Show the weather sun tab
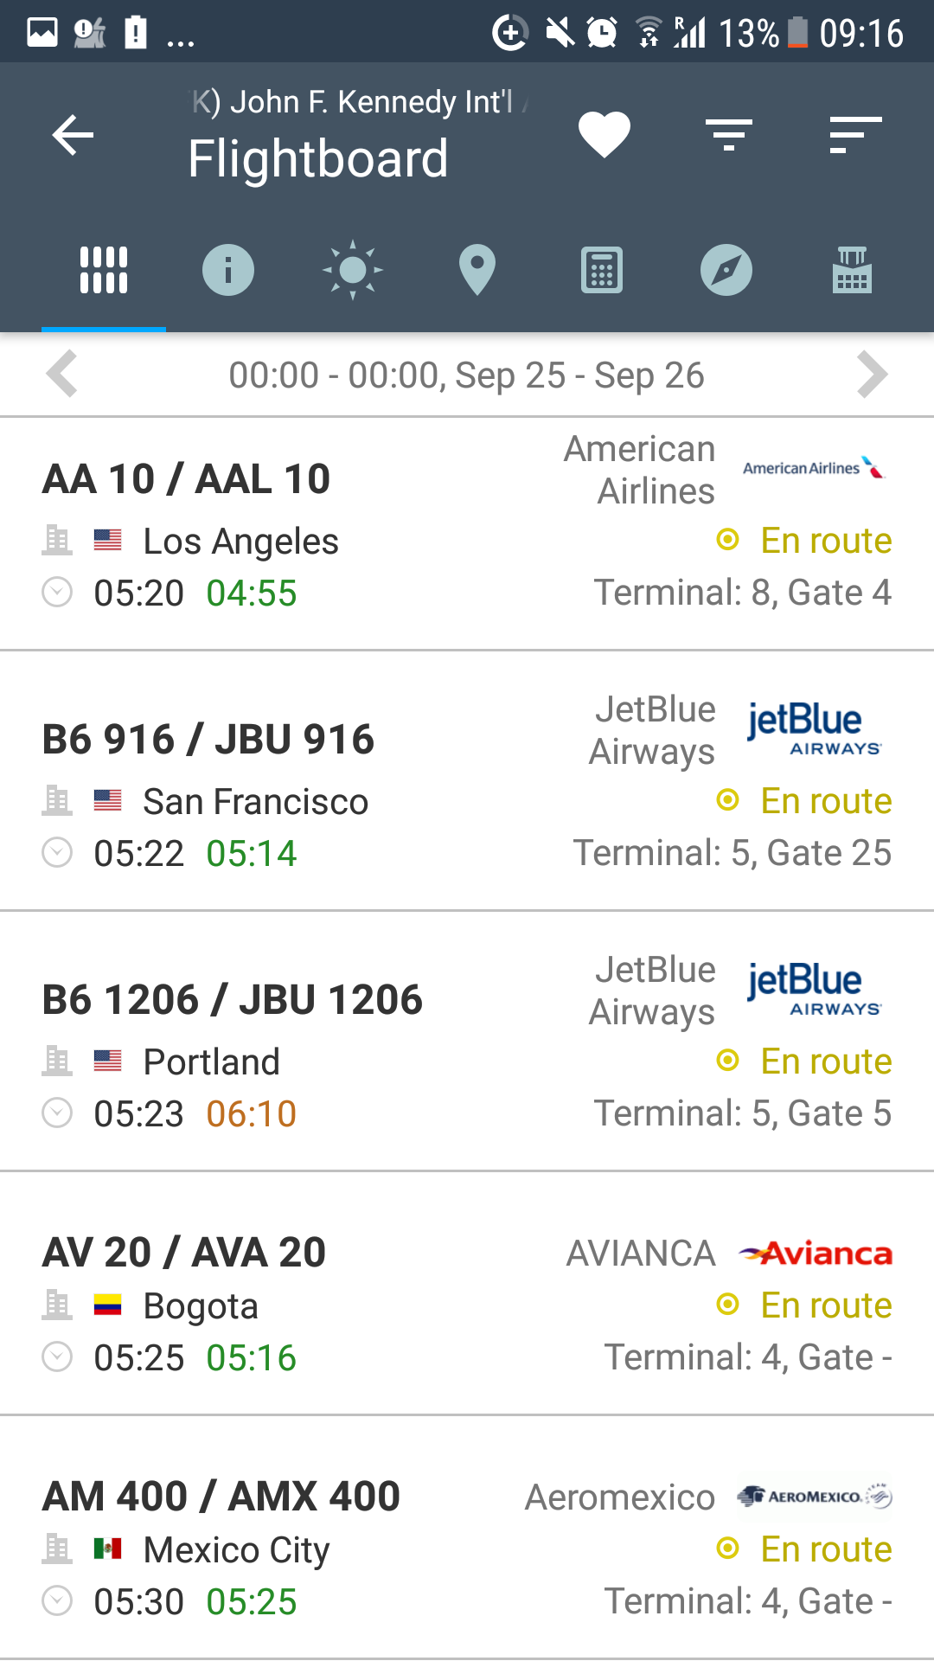The width and height of the screenshot is (934, 1661). pyautogui.click(x=353, y=270)
